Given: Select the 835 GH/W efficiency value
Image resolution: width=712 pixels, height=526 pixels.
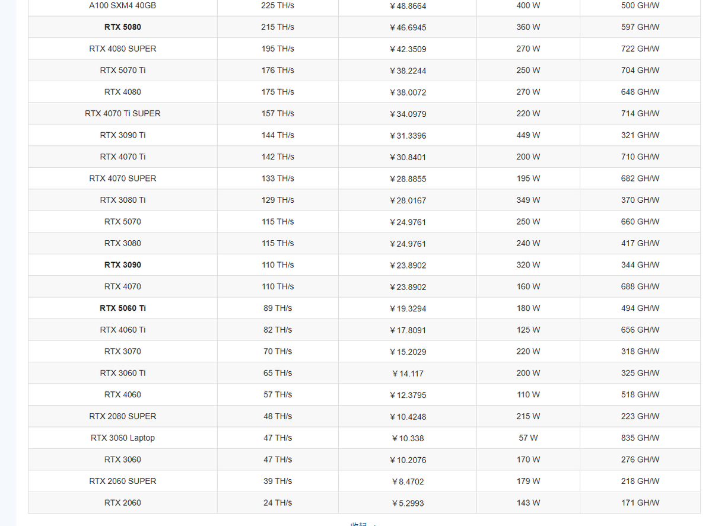Looking at the screenshot, I should tap(640, 438).
